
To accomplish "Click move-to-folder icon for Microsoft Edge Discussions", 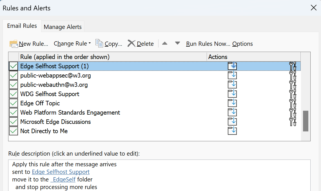I will point(232,122).
